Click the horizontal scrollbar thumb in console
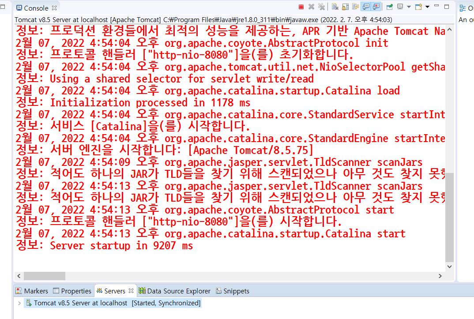The height and width of the screenshot is (319, 474). pos(45,276)
